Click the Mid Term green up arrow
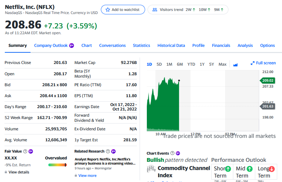The height and width of the screenshot is (182, 282). point(250,169)
